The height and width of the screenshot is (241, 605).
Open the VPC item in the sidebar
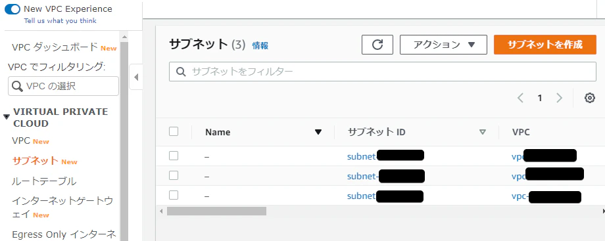coord(21,141)
